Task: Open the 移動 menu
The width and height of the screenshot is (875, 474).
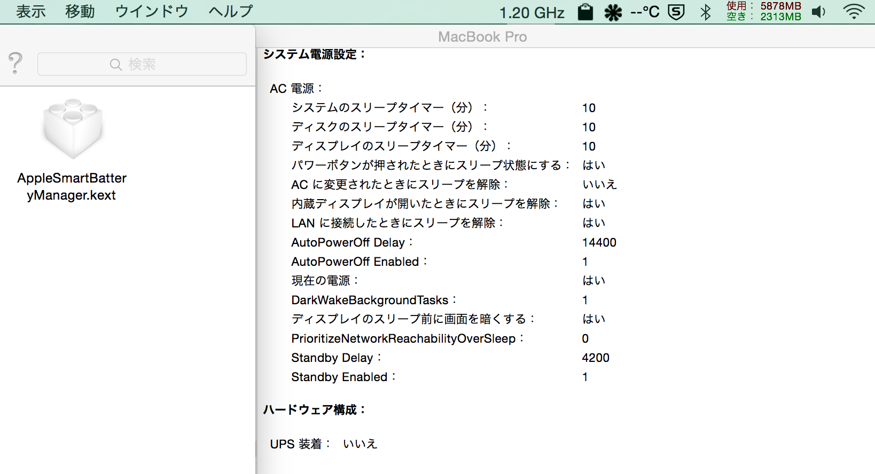Action: click(80, 11)
